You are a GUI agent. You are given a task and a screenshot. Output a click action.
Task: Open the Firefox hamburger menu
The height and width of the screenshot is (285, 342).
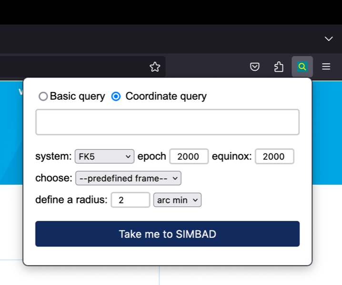coord(326,66)
